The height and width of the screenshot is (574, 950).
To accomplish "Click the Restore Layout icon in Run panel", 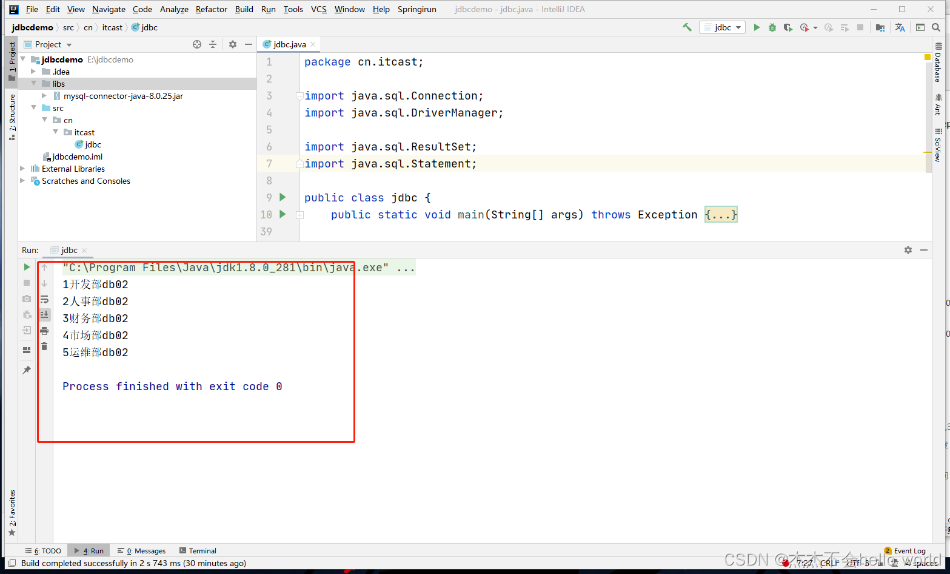I will point(27,350).
